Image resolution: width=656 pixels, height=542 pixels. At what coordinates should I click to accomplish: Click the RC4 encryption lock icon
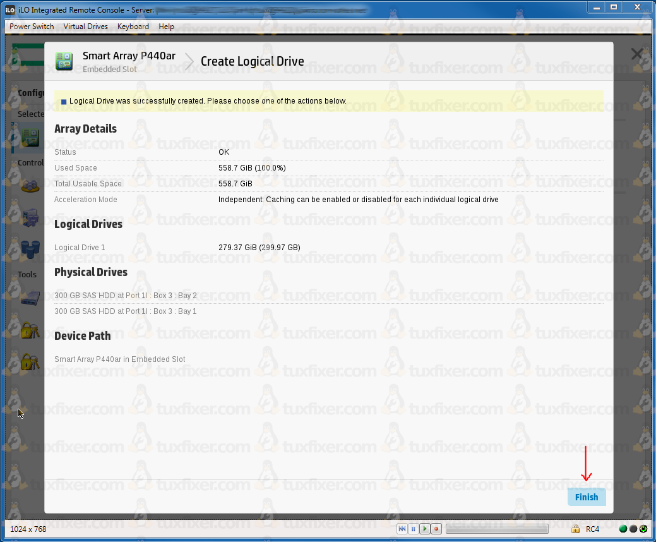click(575, 529)
